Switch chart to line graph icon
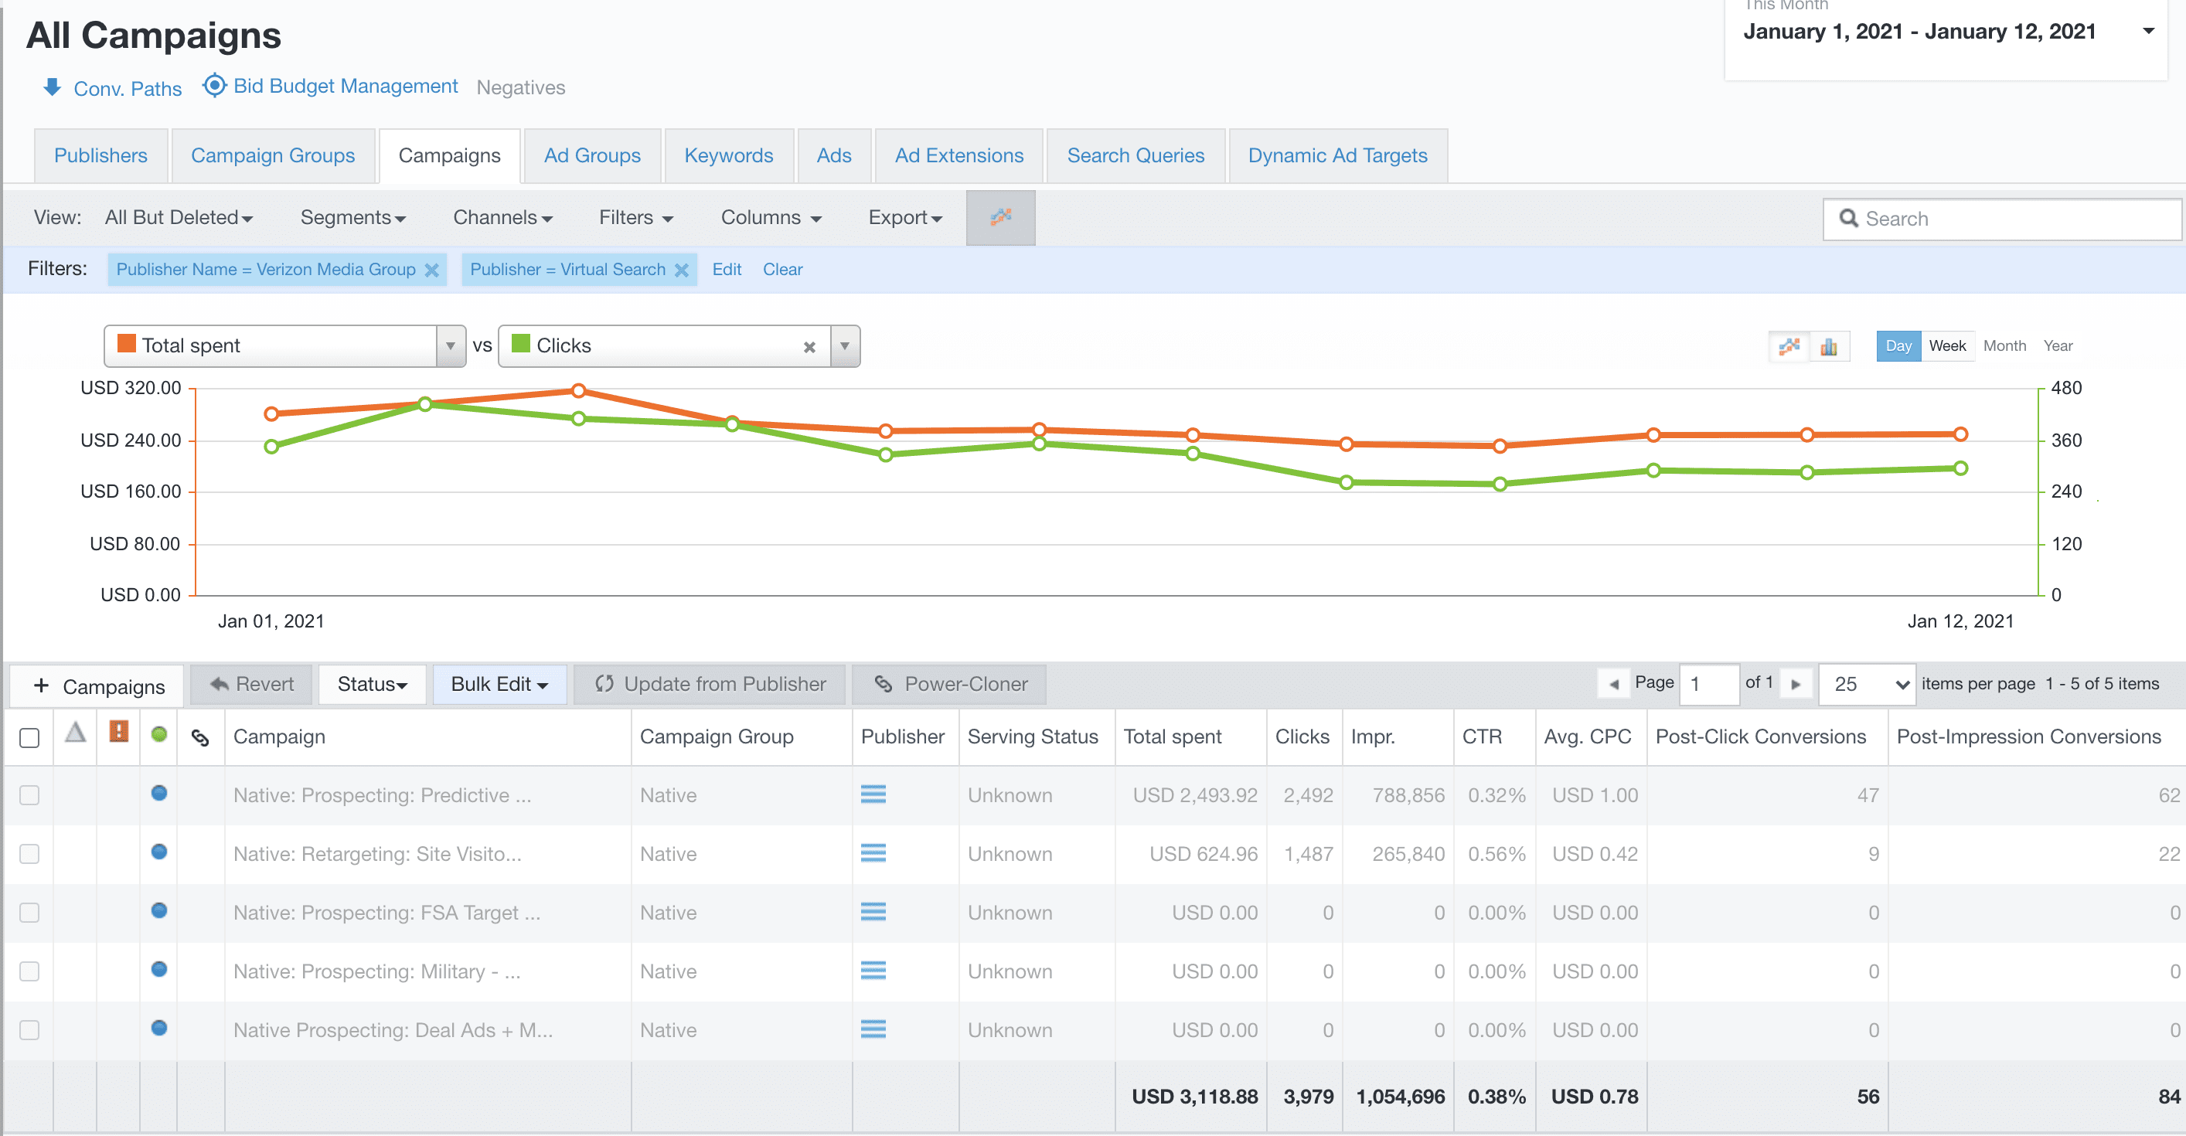Viewport: 2186px width, 1136px height. 1789,346
